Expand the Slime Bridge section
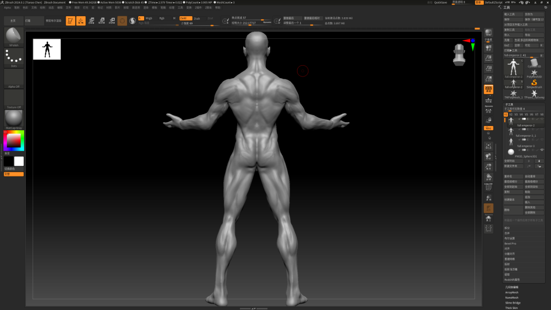 513,302
